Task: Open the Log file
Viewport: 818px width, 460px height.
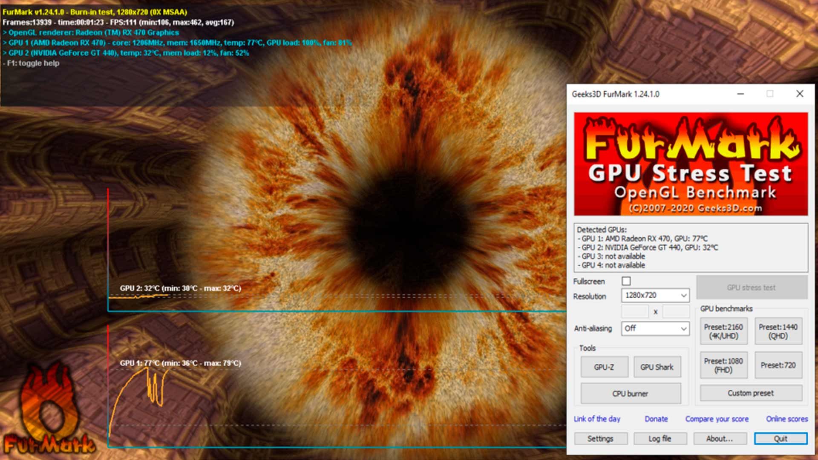Action: pyautogui.click(x=660, y=439)
